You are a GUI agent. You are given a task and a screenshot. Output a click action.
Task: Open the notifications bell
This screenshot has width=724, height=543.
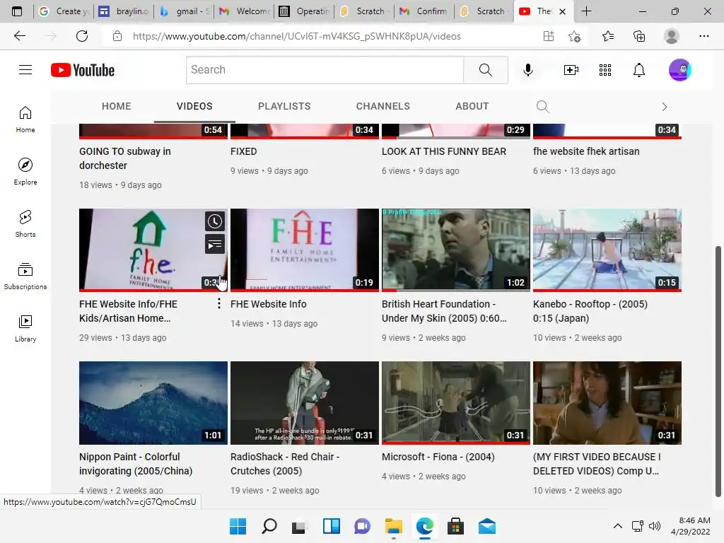click(639, 70)
